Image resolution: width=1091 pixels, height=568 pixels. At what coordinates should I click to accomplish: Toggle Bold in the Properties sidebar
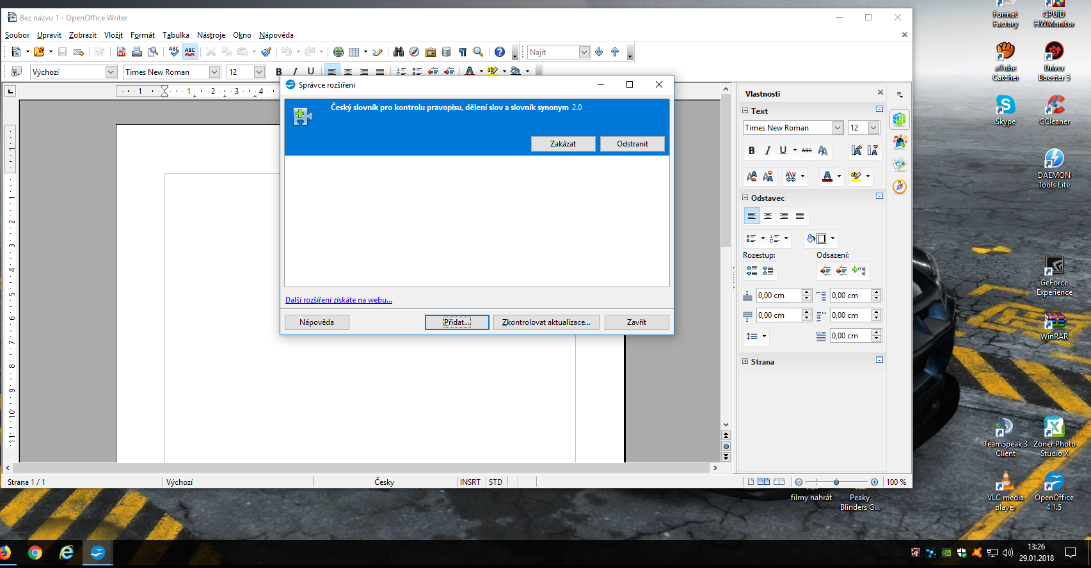[x=751, y=151]
